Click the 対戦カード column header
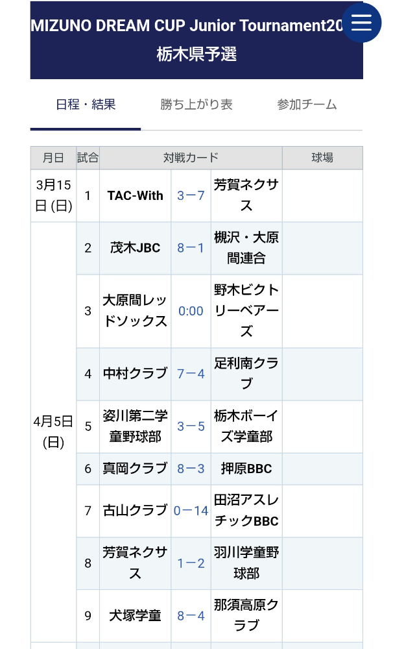 [x=191, y=158]
